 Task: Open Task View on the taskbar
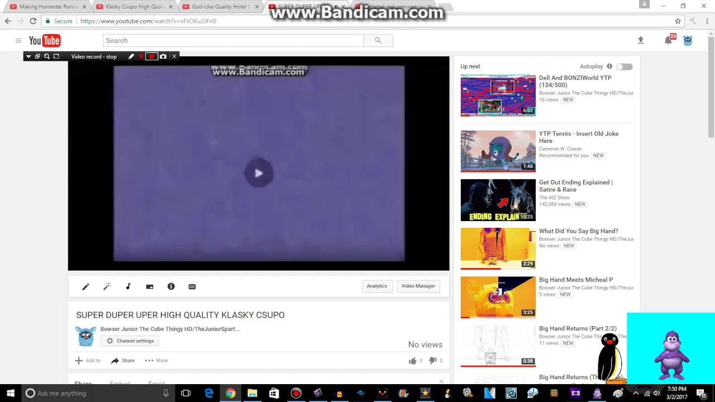(x=186, y=393)
